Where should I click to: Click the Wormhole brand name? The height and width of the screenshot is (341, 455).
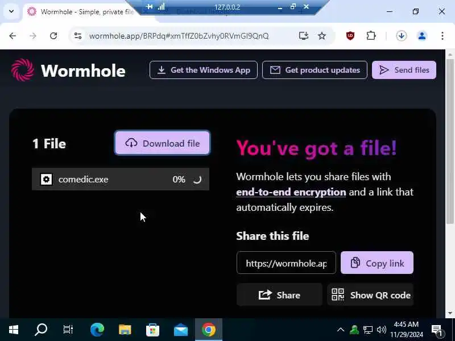click(83, 70)
